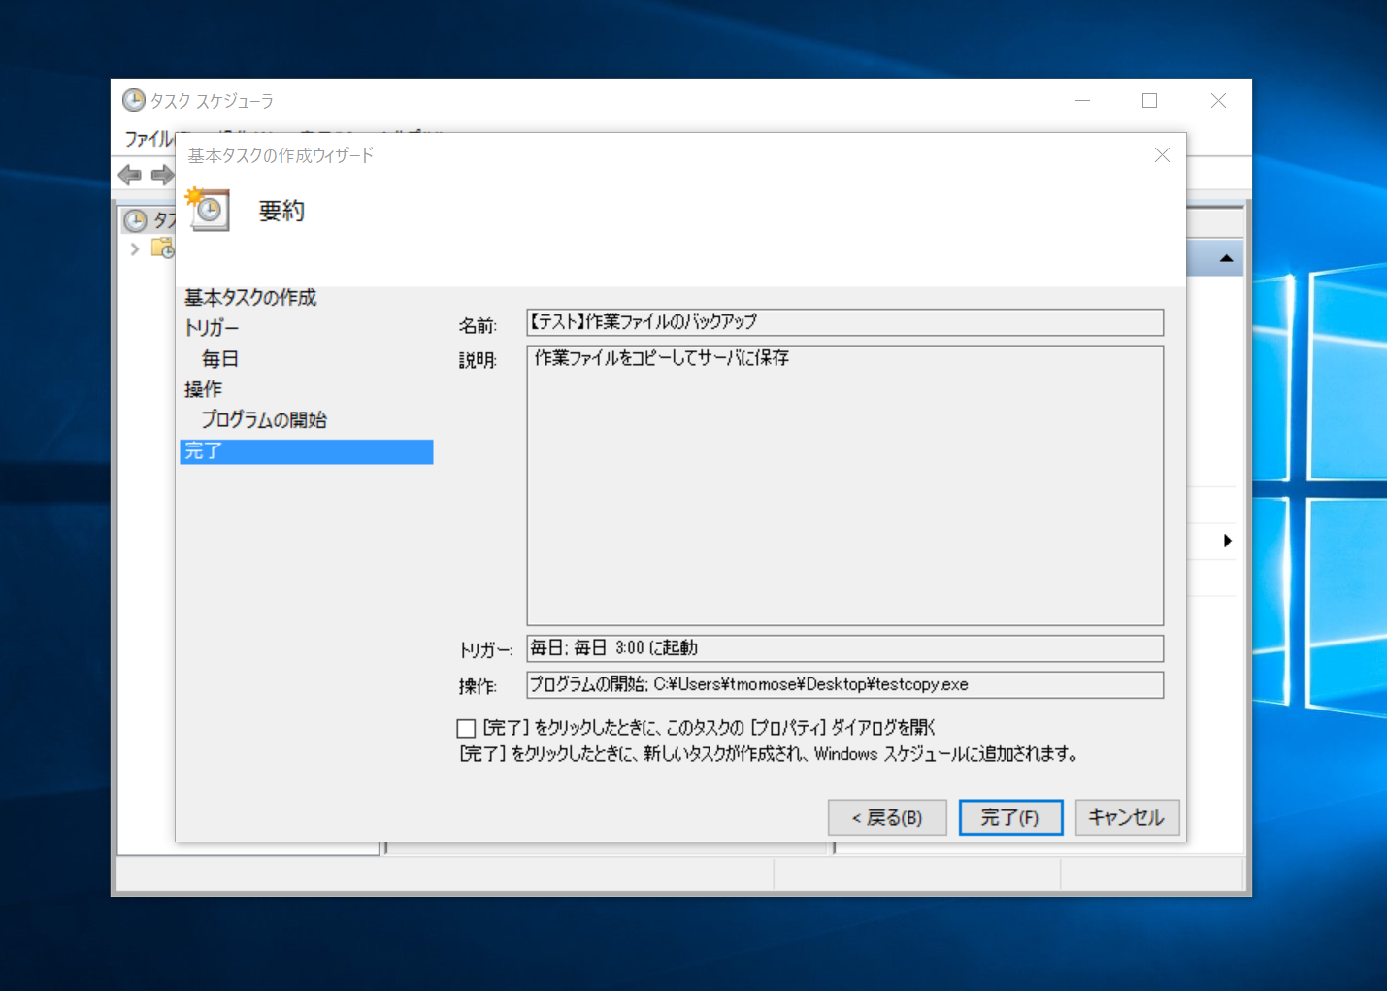Open the submenu arrow in actions pane

pos(1227,541)
